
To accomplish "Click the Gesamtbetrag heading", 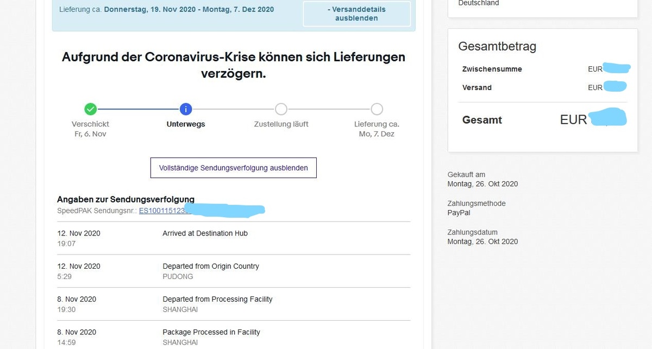I will point(497,47).
